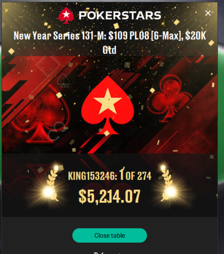Screen dimensions: 224x254
Task: Click the green poker table felt behind the popup
Action: pyautogui.click(x=221, y=113)
